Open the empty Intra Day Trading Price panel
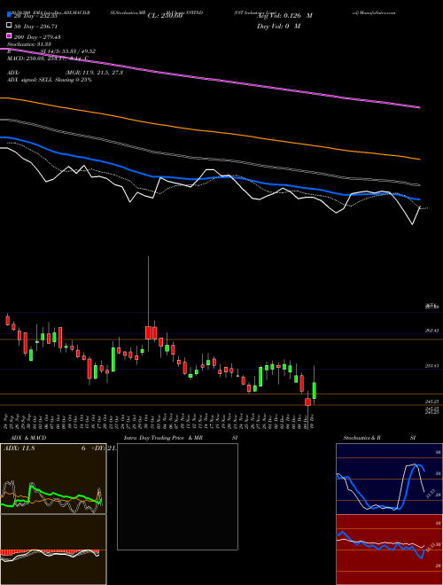This screenshot has height=585, width=443. (x=177, y=496)
